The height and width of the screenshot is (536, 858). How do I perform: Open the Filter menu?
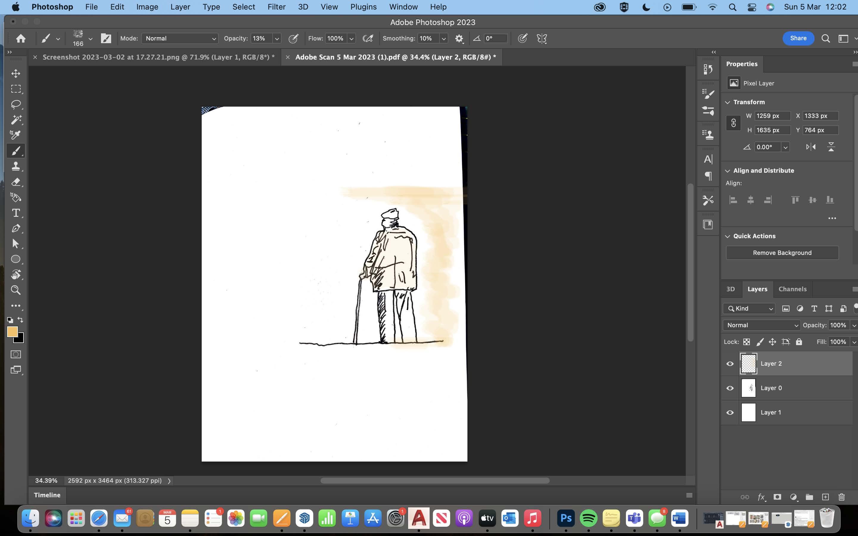point(276,7)
